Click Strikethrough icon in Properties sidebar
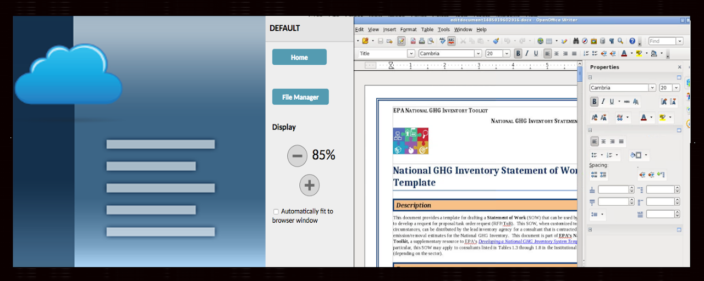Image resolution: width=704 pixels, height=281 pixels. (626, 102)
